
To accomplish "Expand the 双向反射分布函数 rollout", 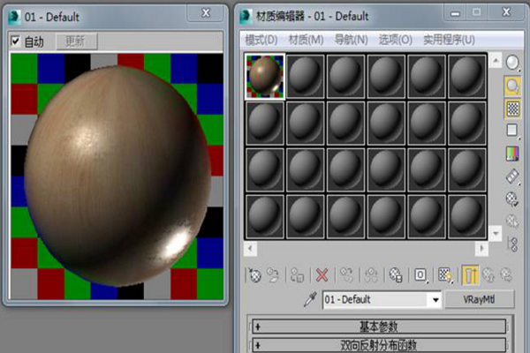I will pyautogui.click(x=379, y=345).
